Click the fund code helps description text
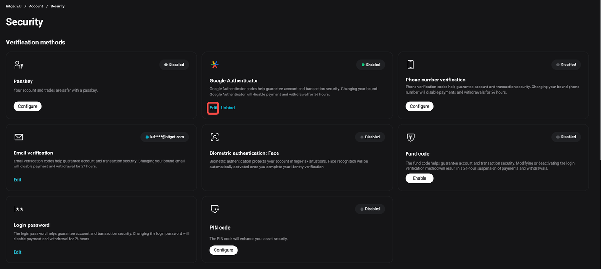The width and height of the screenshot is (601, 269). click(x=490, y=166)
